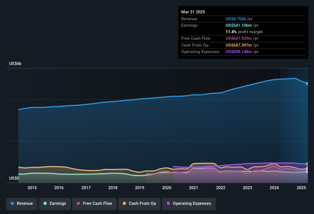This screenshot has width=314, height=214.
Task: Click the 2025 x-axis label
Action: (301, 188)
